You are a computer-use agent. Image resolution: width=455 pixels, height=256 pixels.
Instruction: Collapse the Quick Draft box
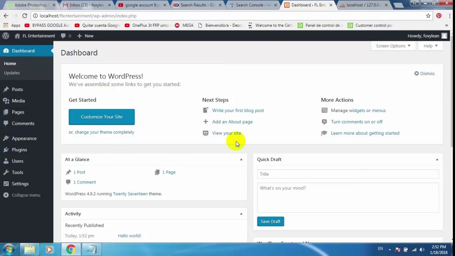point(437,160)
